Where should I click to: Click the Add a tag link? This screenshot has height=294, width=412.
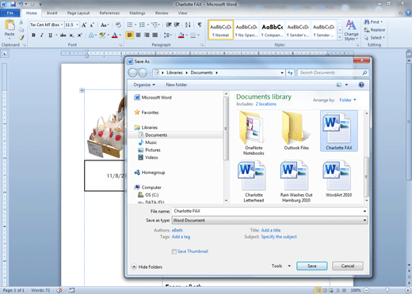point(181,237)
